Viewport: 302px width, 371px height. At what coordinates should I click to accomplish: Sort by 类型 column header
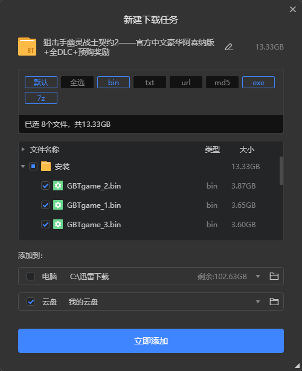coord(213,149)
